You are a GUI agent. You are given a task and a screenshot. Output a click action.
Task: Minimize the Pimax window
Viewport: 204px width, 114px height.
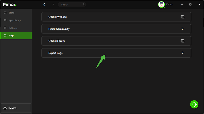tap(182, 4)
